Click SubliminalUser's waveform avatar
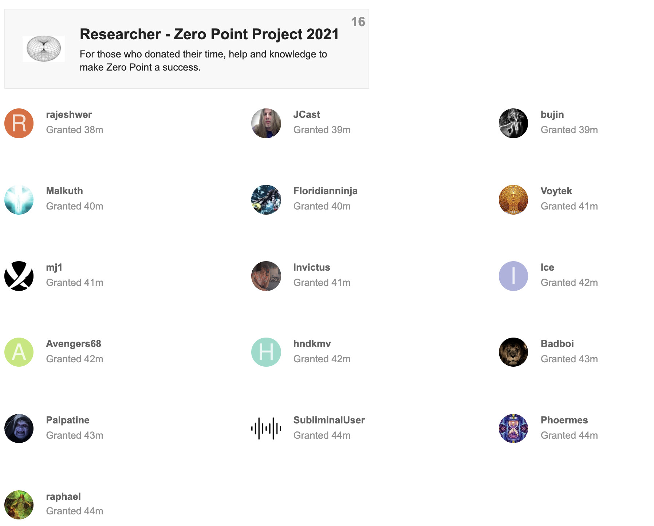 [x=266, y=429]
